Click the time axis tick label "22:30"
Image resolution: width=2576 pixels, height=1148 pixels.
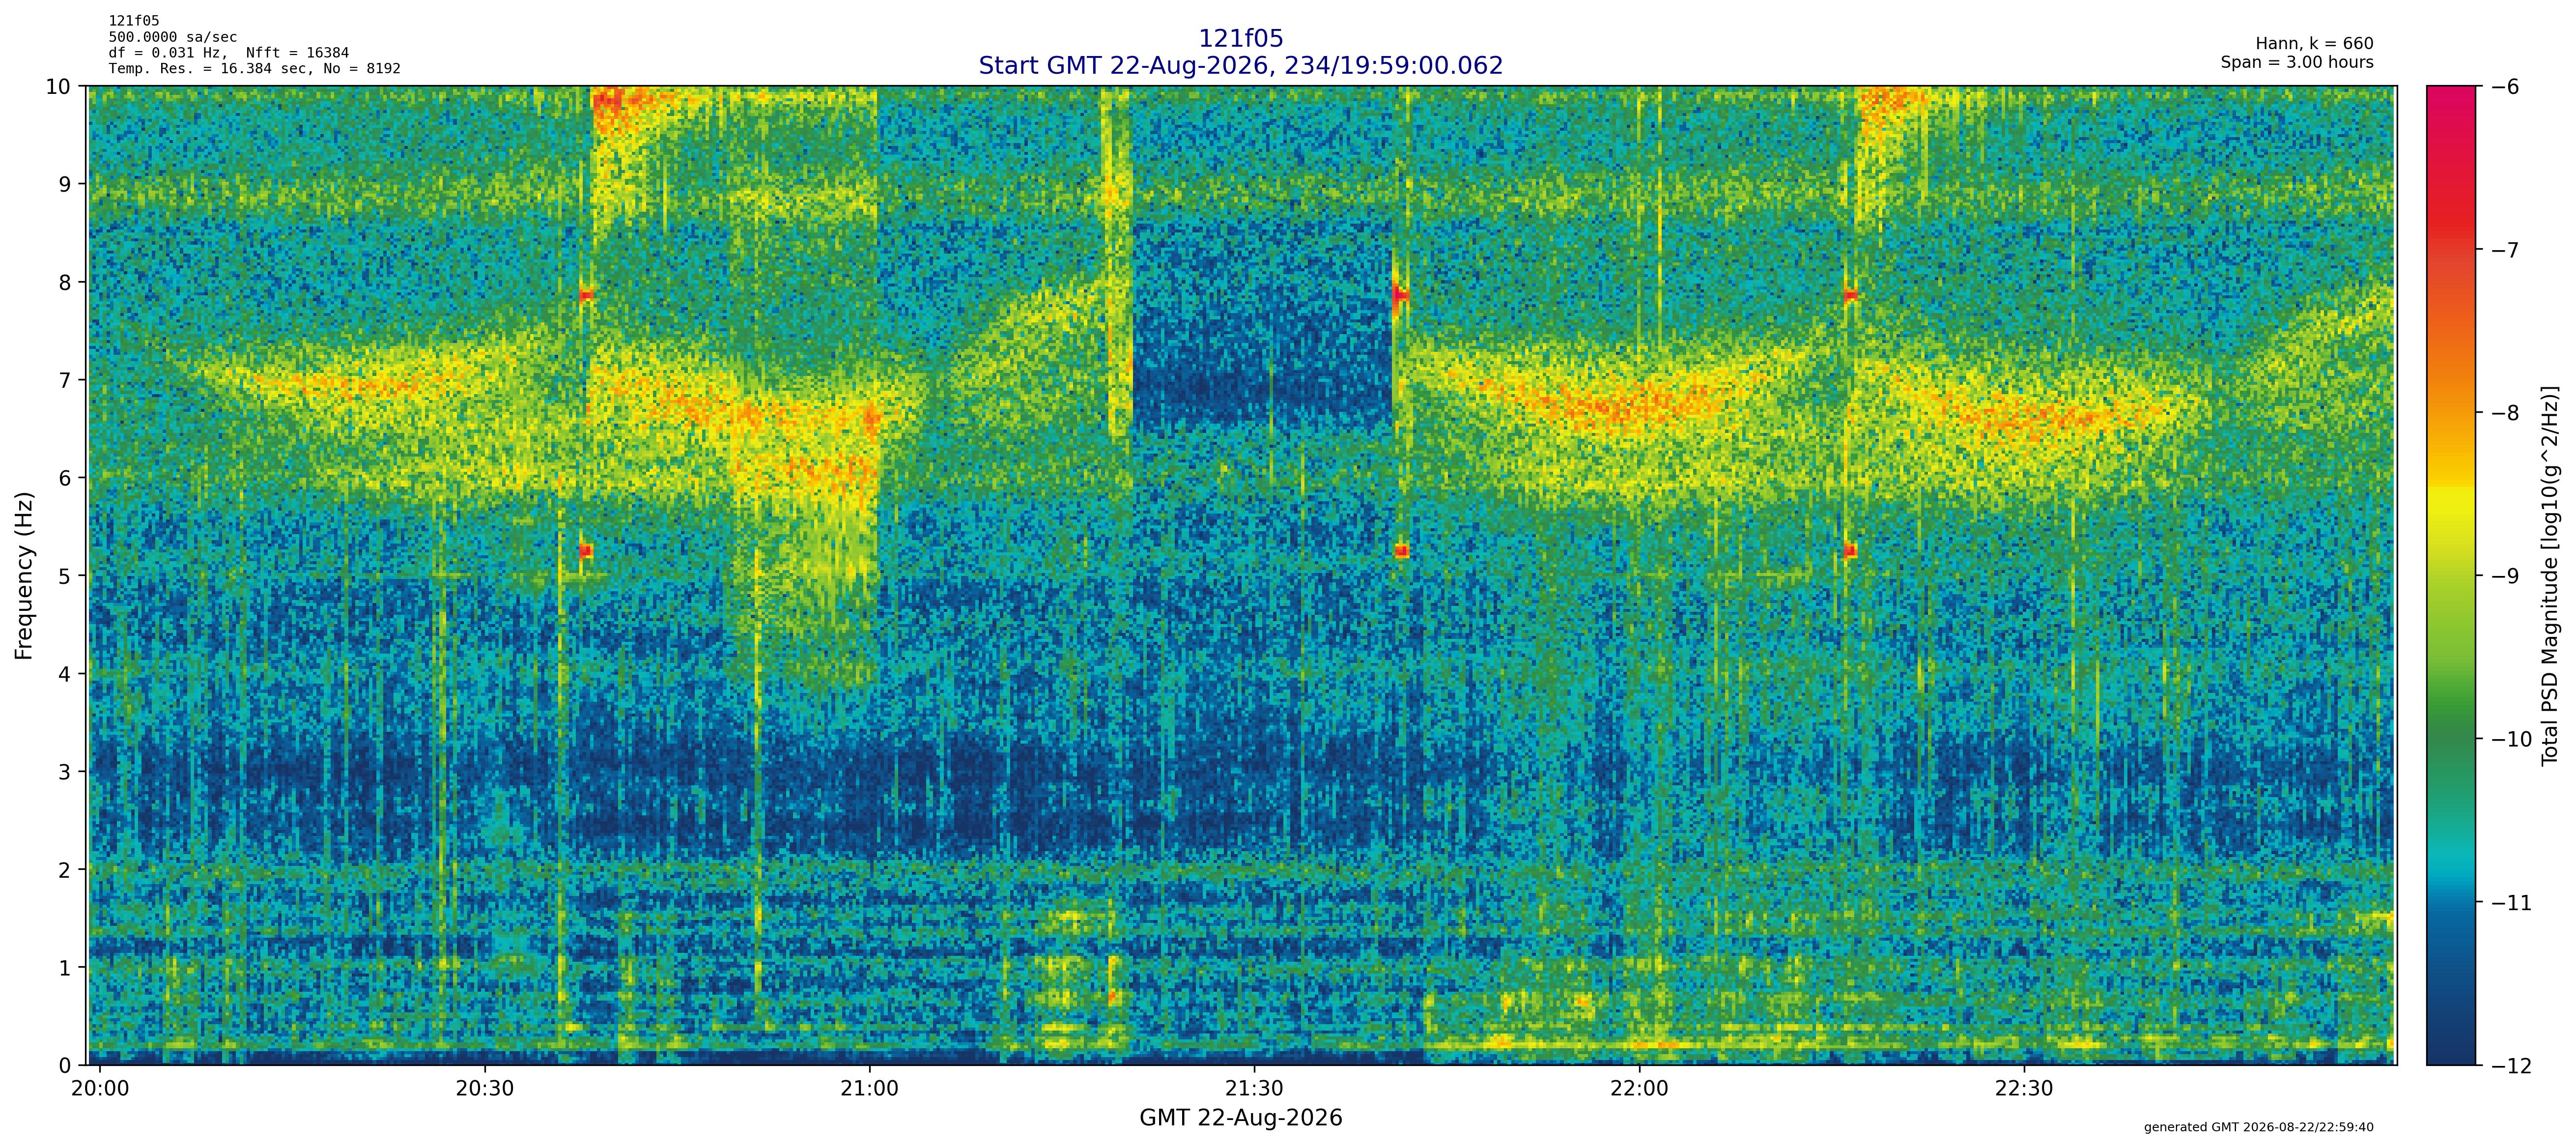(x=2025, y=1089)
